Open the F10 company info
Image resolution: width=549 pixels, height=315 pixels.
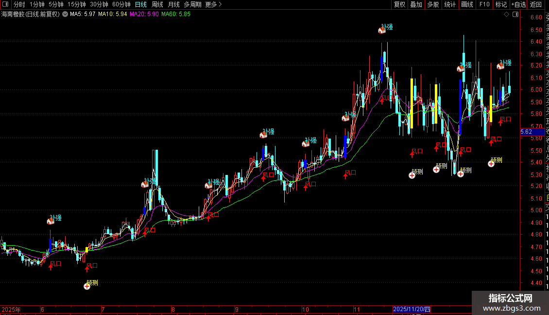[484, 4]
